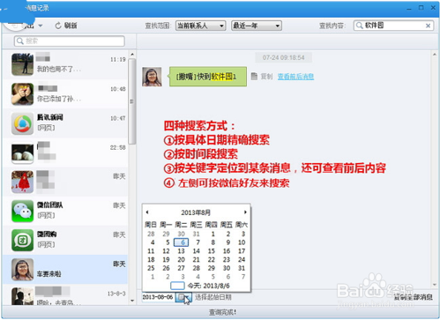This screenshot has width=440, height=320.
Task: Maximize the message record window
Action: click(x=421, y=8)
